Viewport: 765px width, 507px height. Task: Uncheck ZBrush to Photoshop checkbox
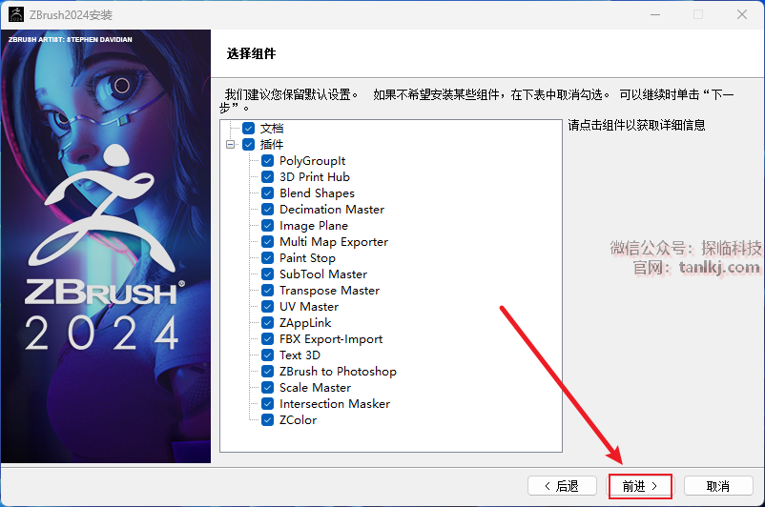tap(267, 372)
